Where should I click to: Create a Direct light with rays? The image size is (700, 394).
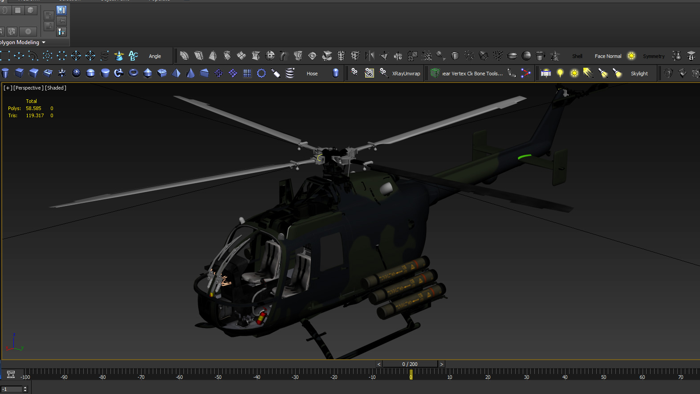pyautogui.click(x=589, y=73)
